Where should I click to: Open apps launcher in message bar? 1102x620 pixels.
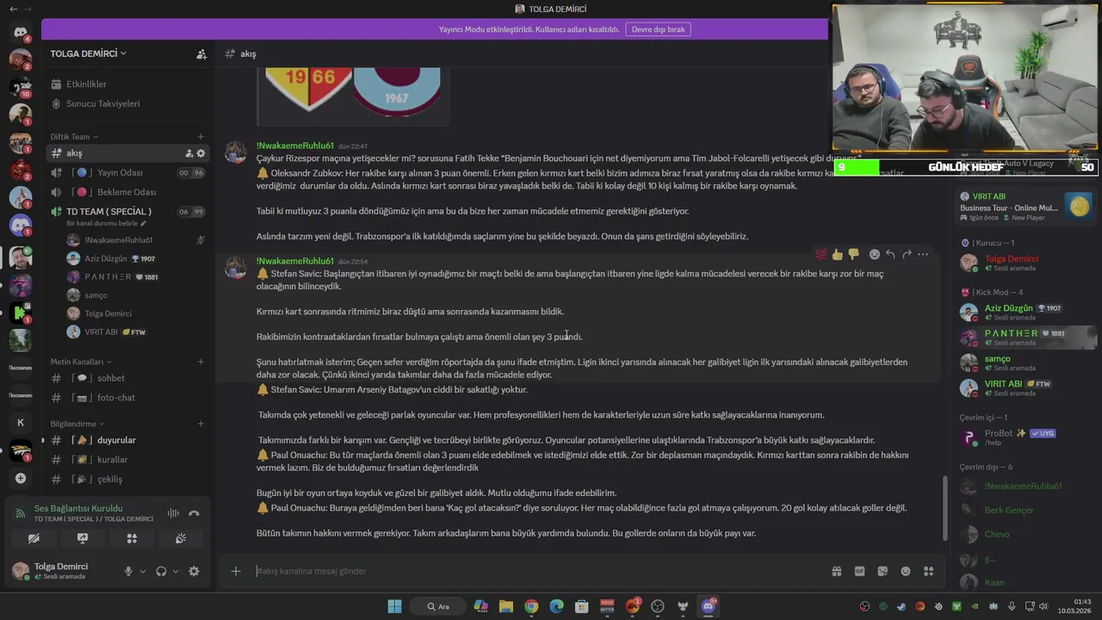point(928,571)
